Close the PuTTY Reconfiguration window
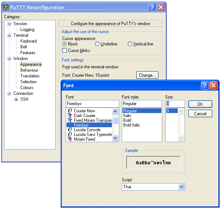 (161, 7)
